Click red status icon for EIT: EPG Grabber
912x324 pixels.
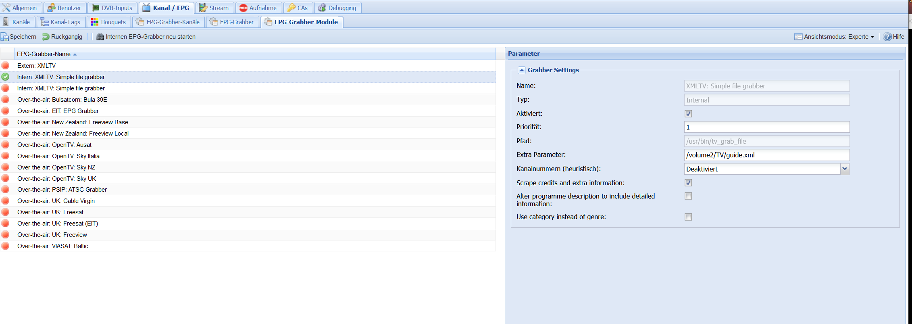pos(5,111)
